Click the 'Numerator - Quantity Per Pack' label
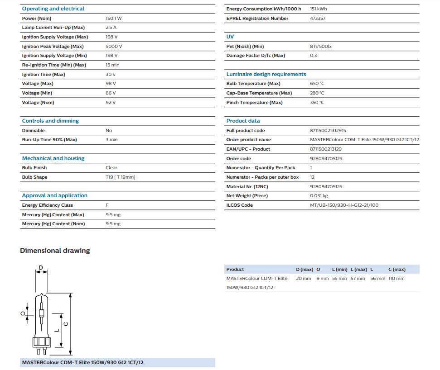 261,167
